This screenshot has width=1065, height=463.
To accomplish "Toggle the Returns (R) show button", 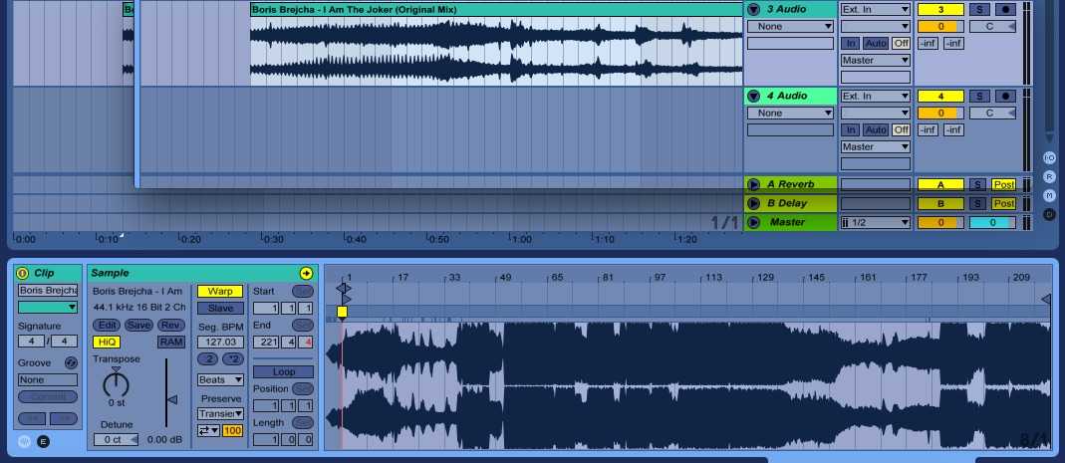I will pyautogui.click(x=1049, y=177).
